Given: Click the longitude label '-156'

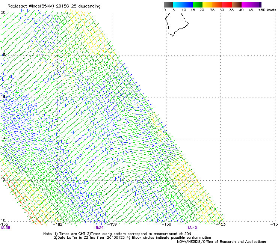Looking at the screenshot, I should (166, 224).
